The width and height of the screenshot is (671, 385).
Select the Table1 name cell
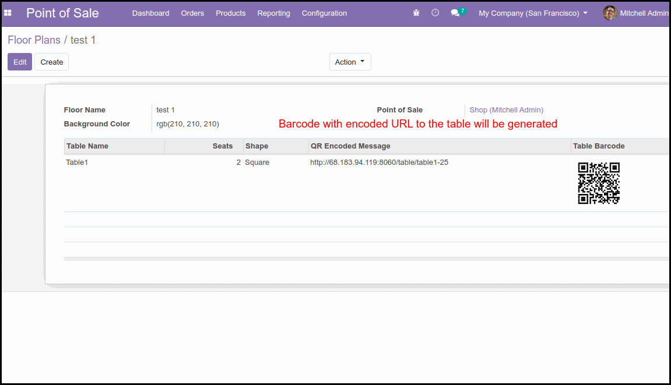point(77,163)
